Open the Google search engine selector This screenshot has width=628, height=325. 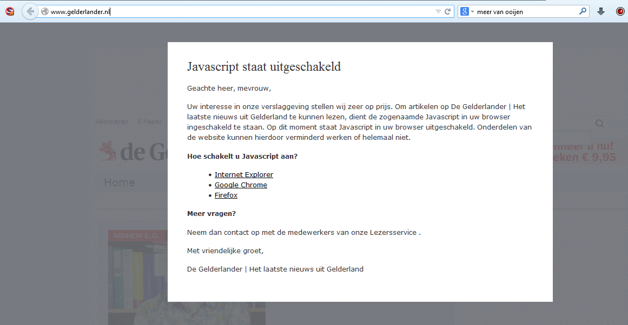[467, 11]
